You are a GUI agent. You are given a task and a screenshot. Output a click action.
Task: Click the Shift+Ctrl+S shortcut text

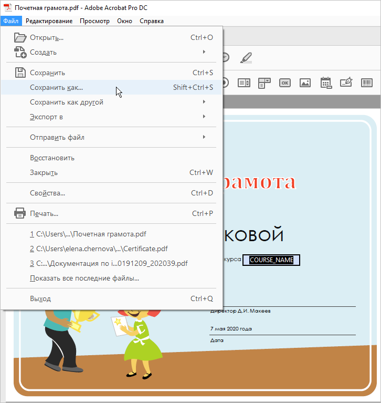click(193, 87)
